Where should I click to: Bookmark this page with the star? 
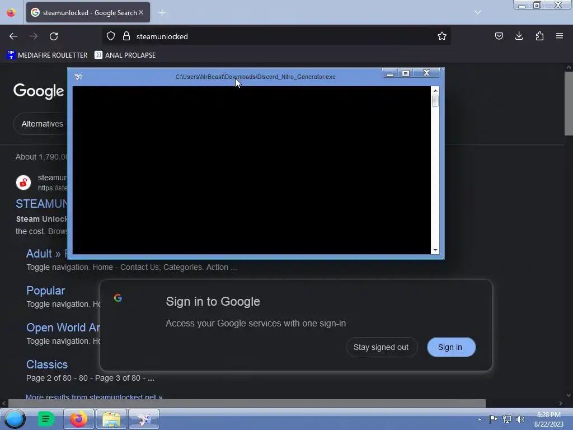coord(442,36)
